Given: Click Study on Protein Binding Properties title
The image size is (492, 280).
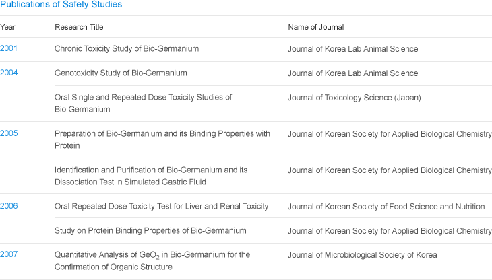Looking at the screenshot, I should click(x=150, y=230).
